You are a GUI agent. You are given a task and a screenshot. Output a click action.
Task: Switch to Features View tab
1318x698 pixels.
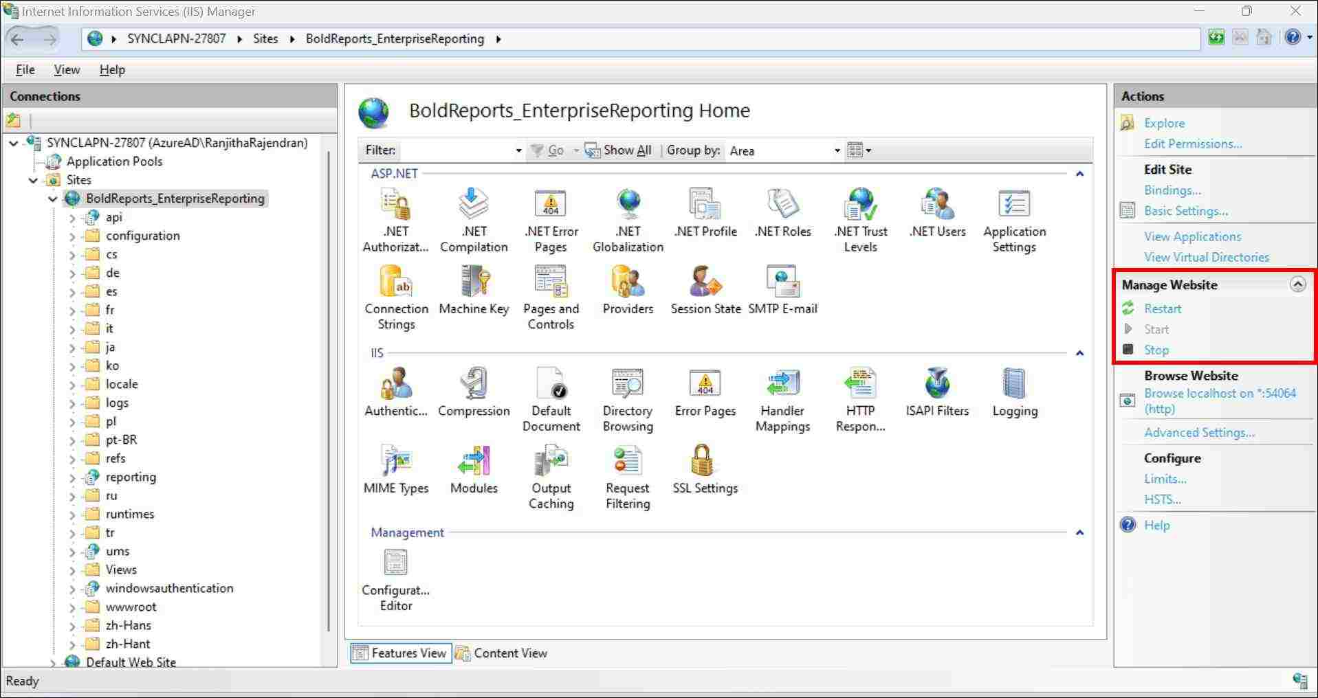(400, 653)
